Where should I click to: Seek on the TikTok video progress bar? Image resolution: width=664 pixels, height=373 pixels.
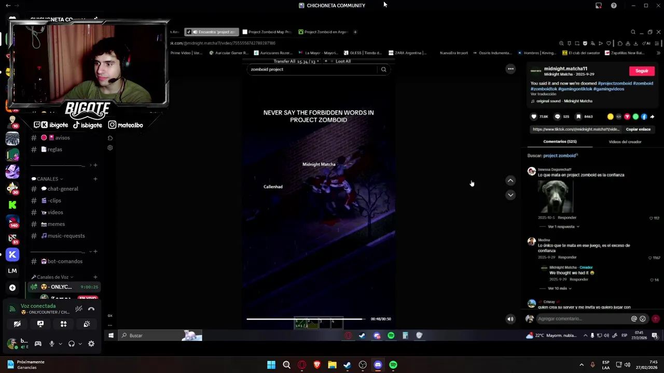pos(306,319)
